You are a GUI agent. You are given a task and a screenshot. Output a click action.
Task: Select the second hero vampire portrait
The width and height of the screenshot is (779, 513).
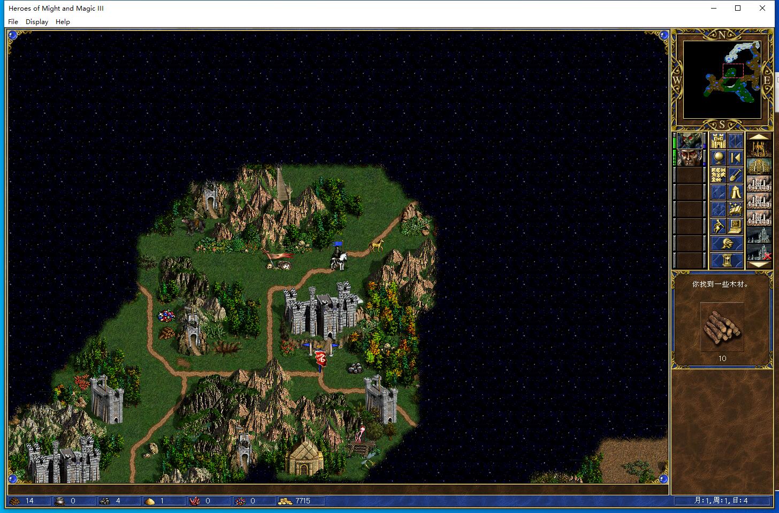(690, 158)
